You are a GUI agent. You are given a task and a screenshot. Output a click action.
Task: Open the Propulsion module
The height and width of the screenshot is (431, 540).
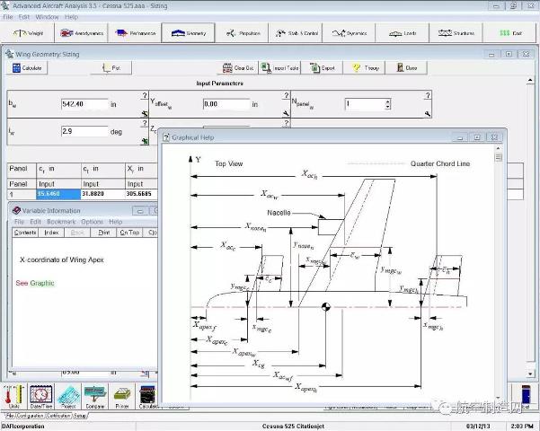click(x=243, y=33)
